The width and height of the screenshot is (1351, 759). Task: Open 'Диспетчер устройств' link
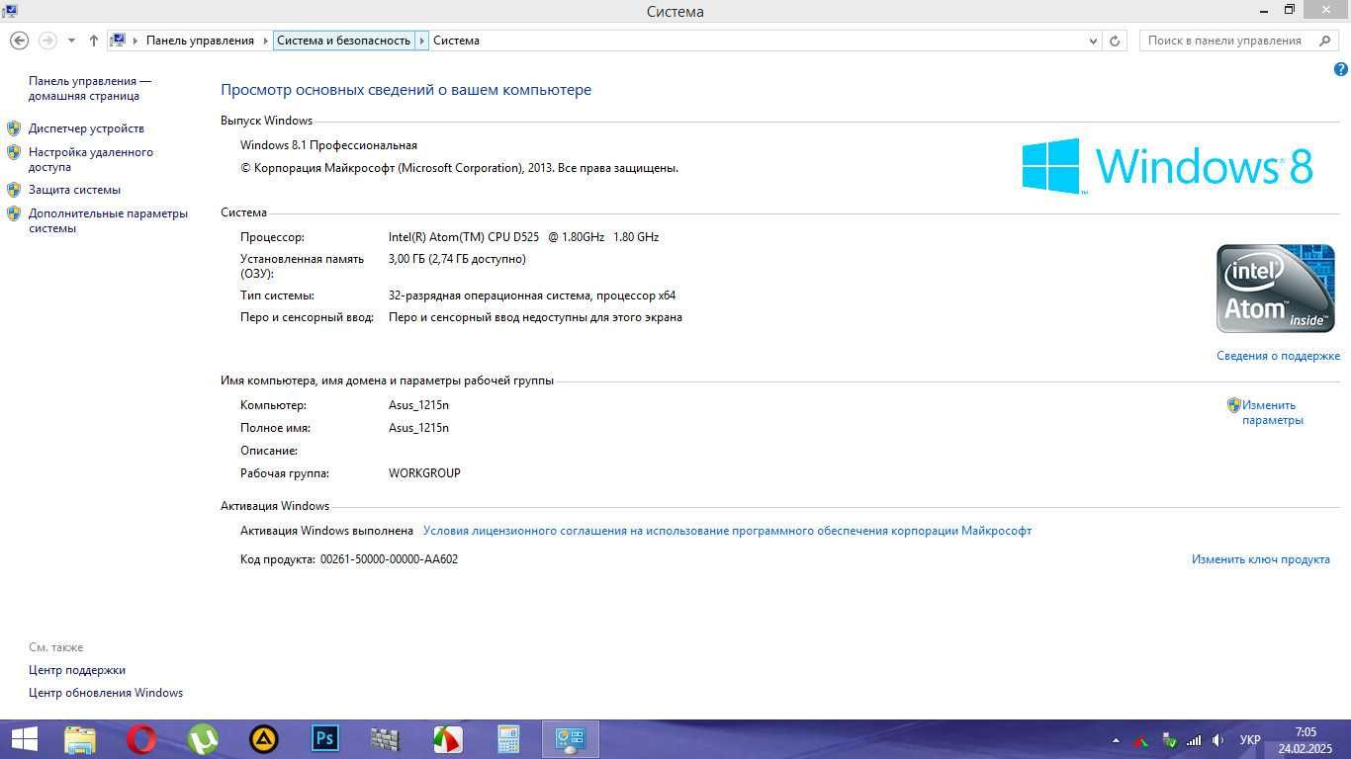[86, 128]
